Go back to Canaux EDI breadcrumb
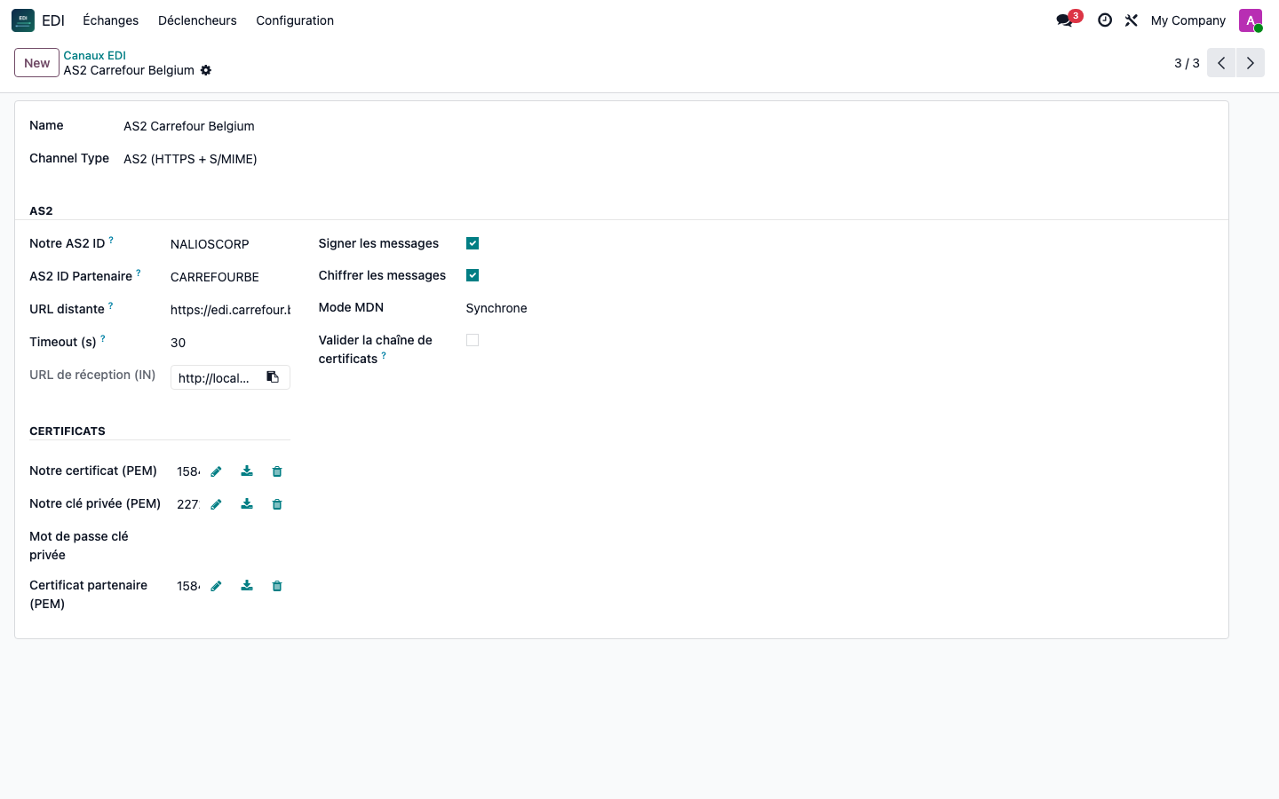Screen dimensions: 1279x799 [94, 55]
